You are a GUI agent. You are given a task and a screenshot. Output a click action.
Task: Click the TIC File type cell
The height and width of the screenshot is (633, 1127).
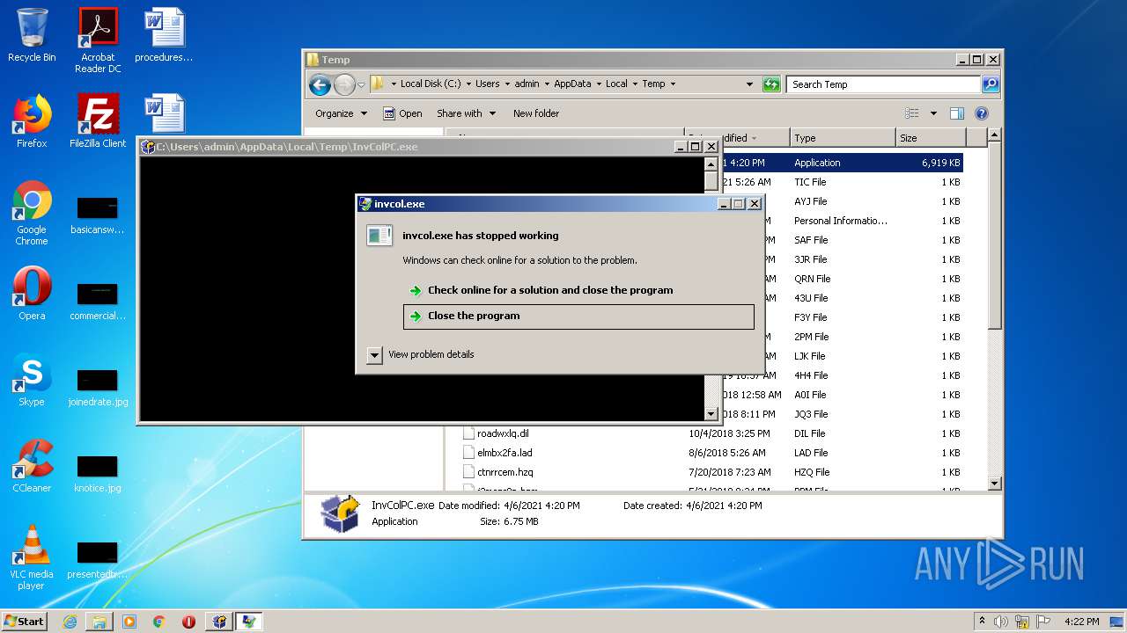click(x=810, y=182)
